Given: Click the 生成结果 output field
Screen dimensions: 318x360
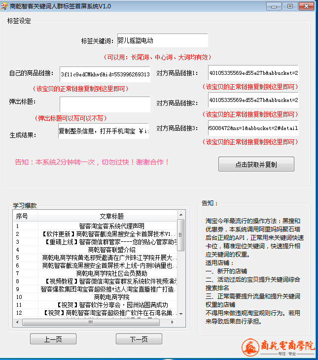Looking at the screenshot, I should (x=104, y=131).
